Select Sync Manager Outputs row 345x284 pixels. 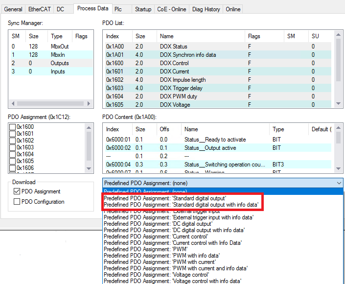[x=52, y=63]
